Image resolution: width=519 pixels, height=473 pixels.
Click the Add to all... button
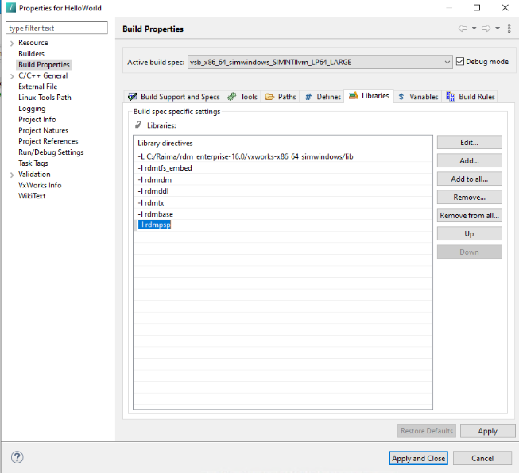pos(469,179)
